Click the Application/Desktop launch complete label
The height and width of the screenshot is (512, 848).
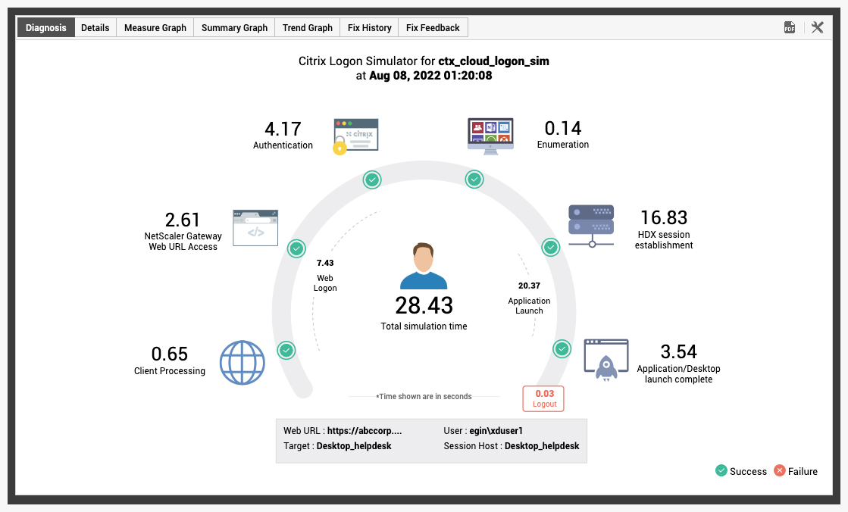click(x=679, y=373)
